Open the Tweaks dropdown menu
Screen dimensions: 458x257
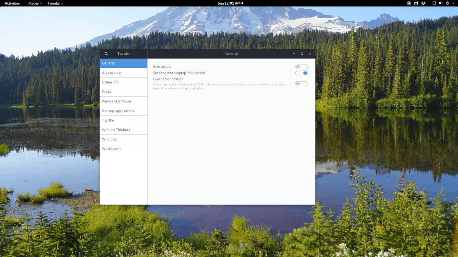pyautogui.click(x=55, y=3)
